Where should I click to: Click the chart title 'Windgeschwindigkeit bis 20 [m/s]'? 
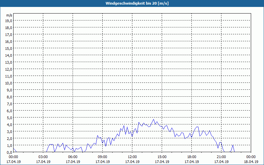click(137, 3)
